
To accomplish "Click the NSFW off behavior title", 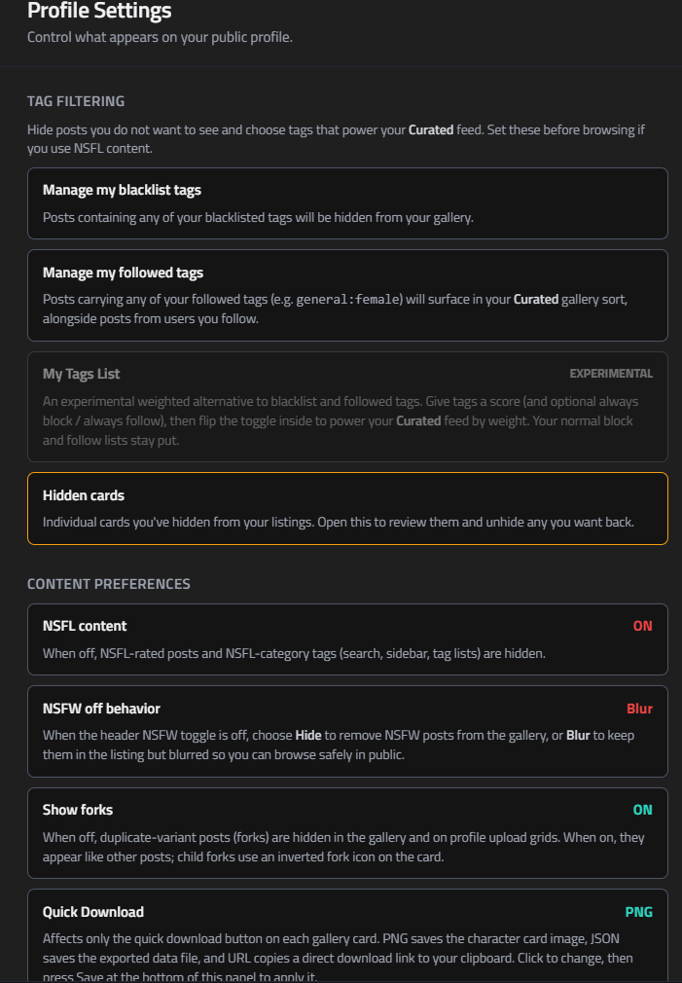I will pyautogui.click(x=101, y=709).
